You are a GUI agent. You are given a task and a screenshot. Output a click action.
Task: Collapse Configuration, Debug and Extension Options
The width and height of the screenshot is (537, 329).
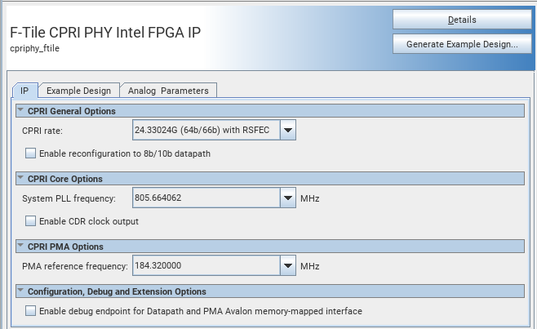pos(20,291)
